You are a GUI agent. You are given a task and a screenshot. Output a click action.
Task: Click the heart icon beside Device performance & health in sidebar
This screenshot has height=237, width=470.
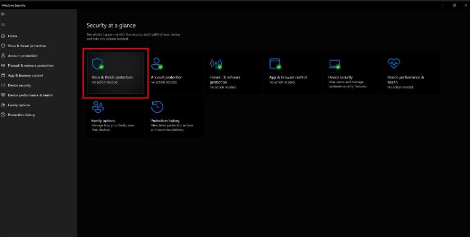coord(3,95)
